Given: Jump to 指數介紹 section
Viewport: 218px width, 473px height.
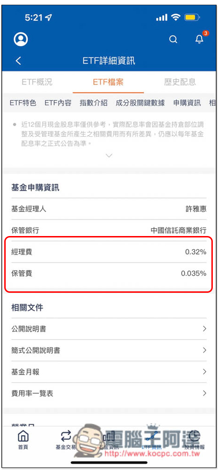Looking at the screenshot, I should tap(93, 103).
